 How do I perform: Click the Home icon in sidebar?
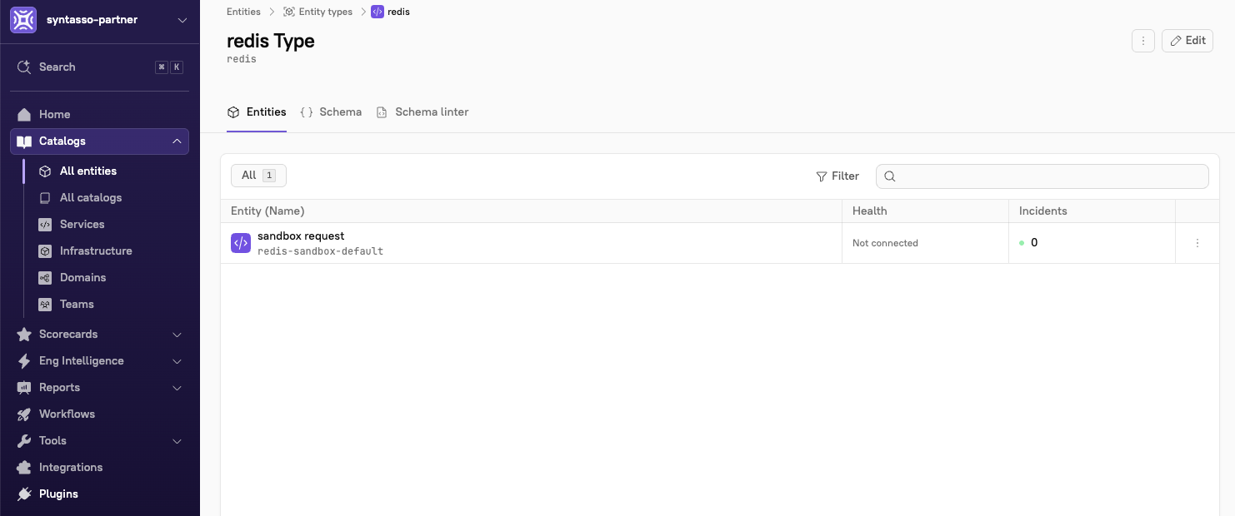(24, 115)
